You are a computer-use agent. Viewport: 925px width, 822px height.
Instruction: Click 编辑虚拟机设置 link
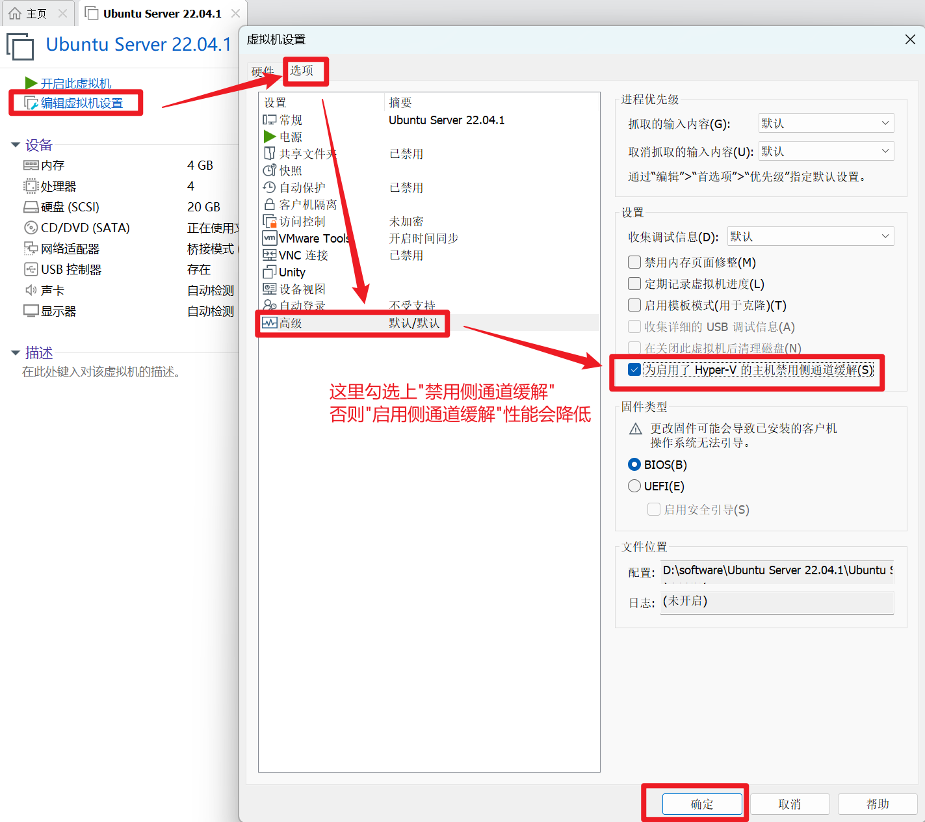82,103
